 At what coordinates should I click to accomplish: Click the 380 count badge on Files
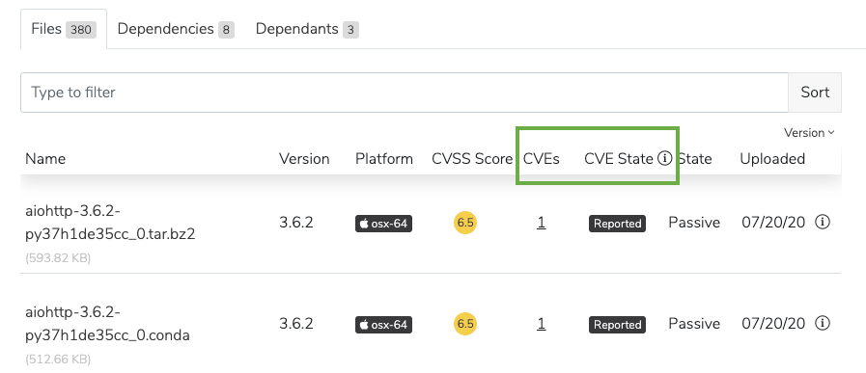point(81,30)
